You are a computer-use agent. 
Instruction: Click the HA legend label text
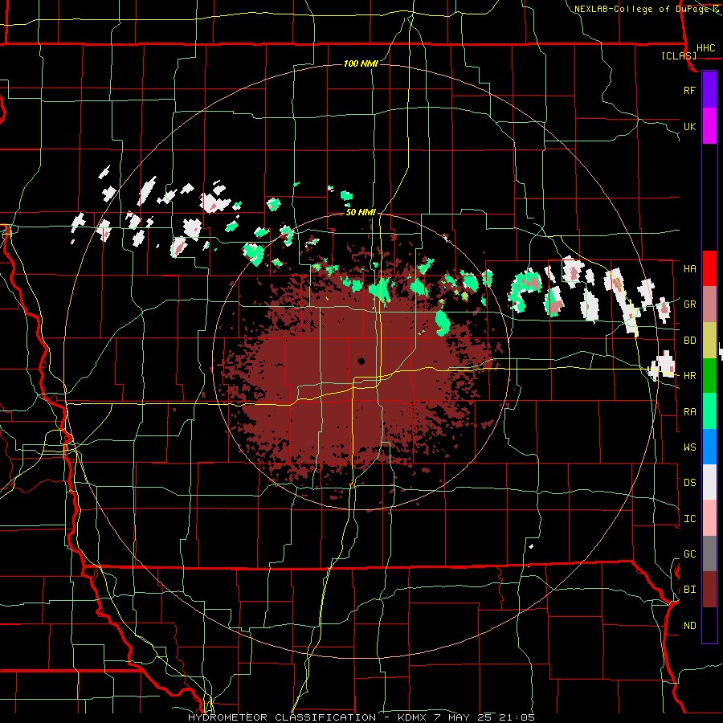689,268
